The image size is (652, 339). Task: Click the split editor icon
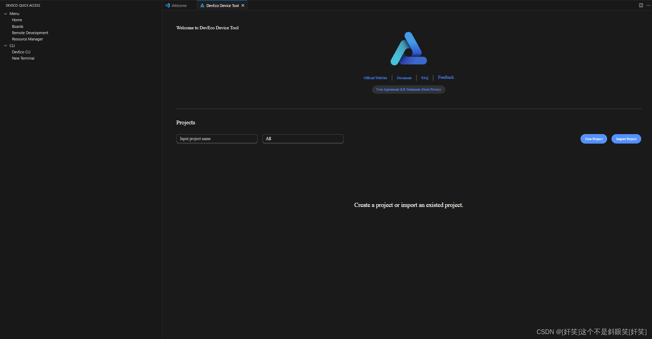coord(641,5)
